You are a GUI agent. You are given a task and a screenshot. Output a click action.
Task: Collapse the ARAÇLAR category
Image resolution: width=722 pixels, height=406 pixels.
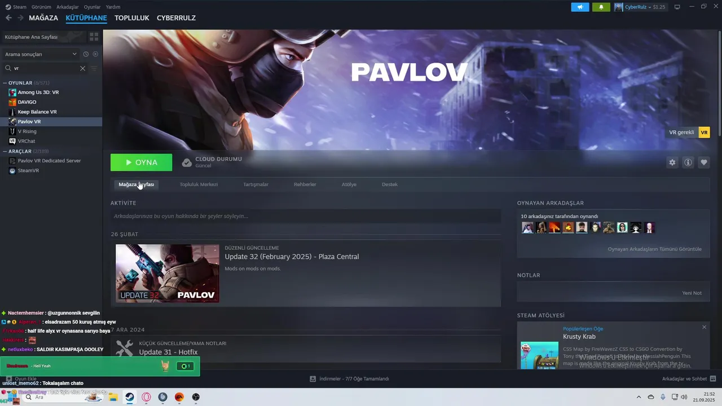click(5, 151)
